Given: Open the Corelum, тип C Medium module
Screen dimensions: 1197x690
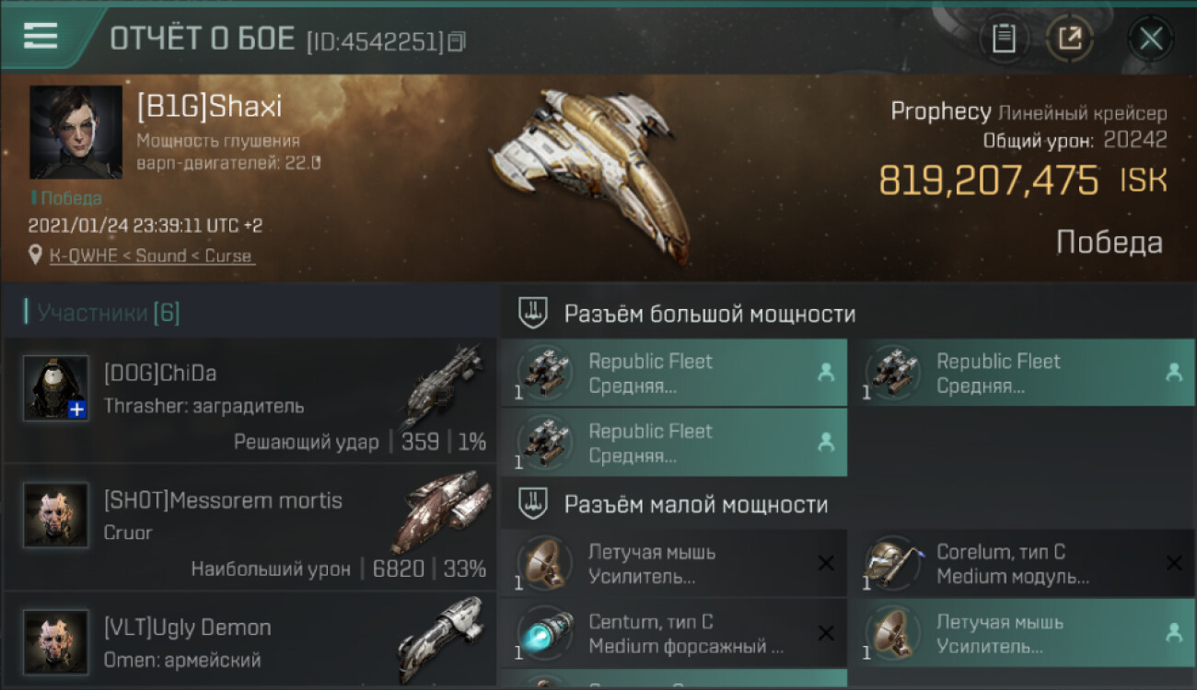Looking at the screenshot, I should tap(1022, 563).
